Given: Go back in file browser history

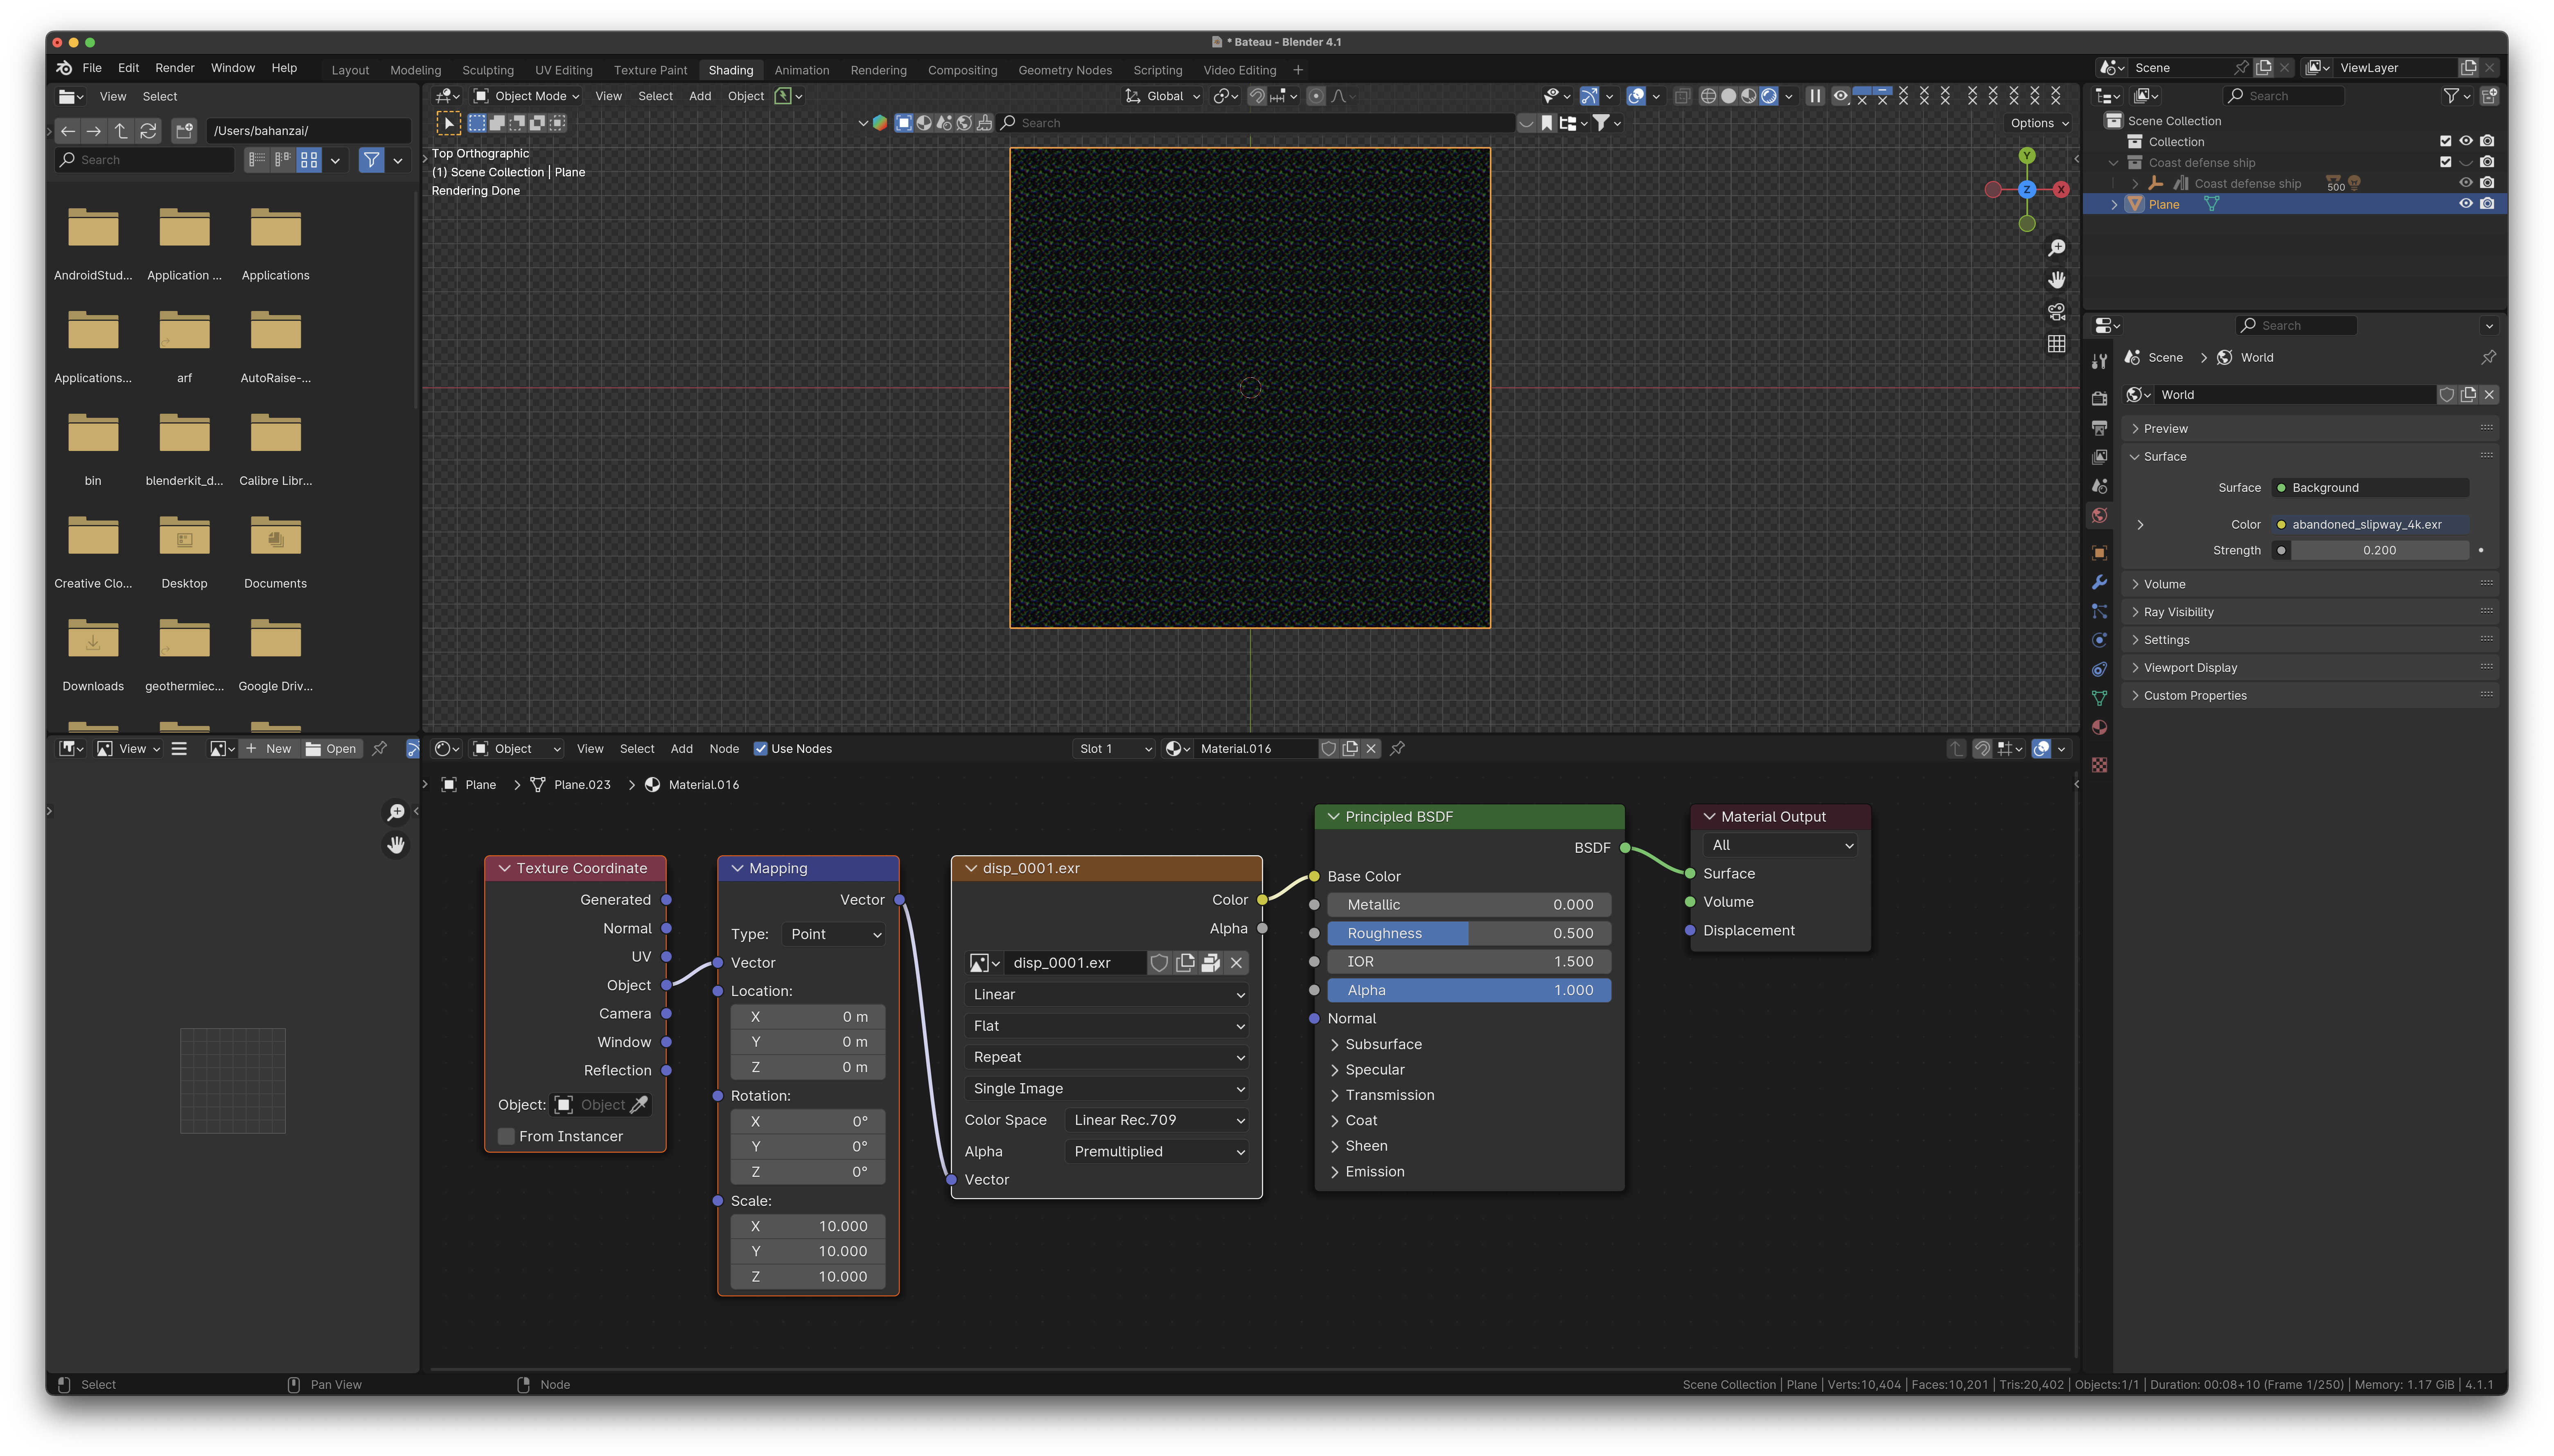Looking at the screenshot, I should coord(67,131).
